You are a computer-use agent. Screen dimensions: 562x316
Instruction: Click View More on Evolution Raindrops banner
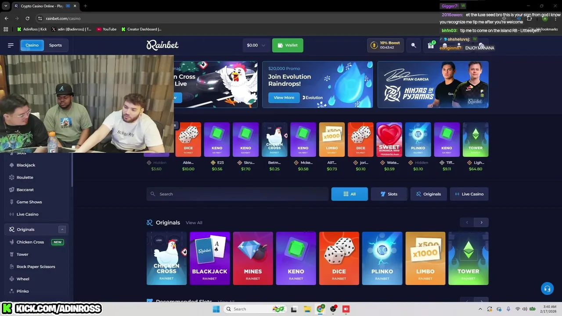coord(284,98)
